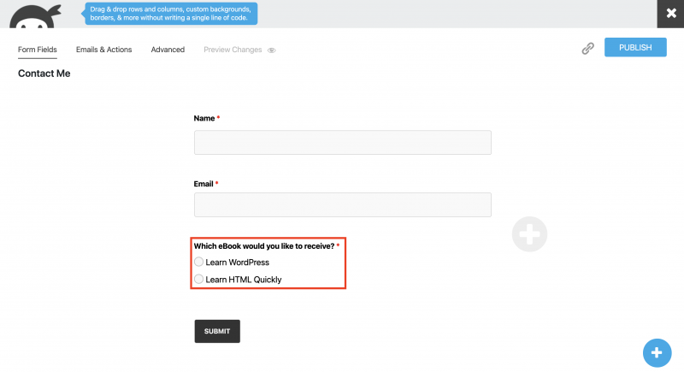
Task: Select the Learn HTML Quickly radio option
Action: click(199, 279)
